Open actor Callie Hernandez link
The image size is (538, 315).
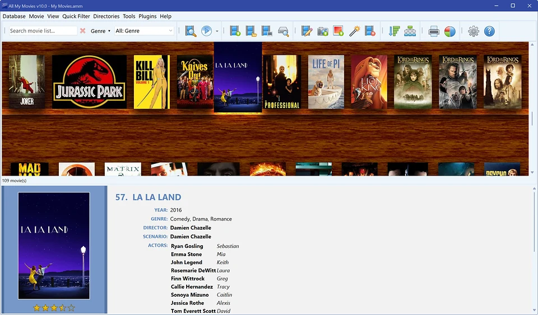point(192,287)
